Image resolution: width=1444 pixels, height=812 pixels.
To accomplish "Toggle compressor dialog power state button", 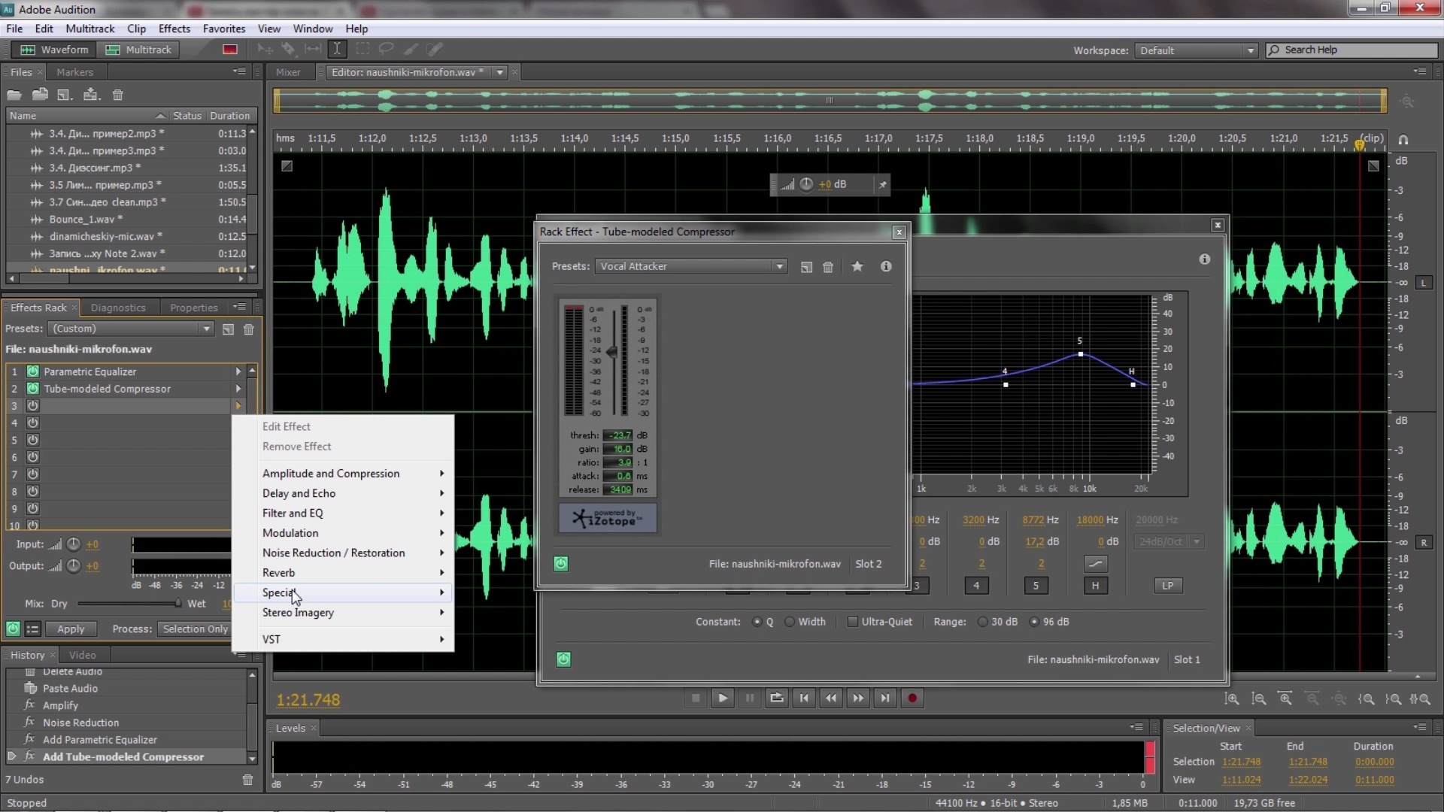I will coord(561,564).
